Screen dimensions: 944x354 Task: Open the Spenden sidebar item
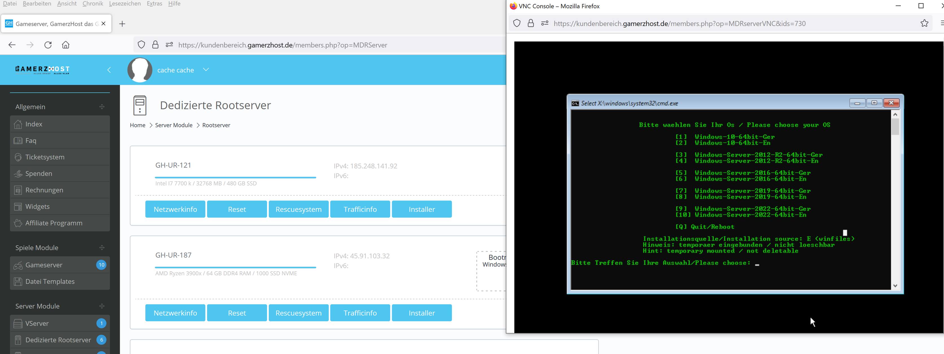[60, 173]
